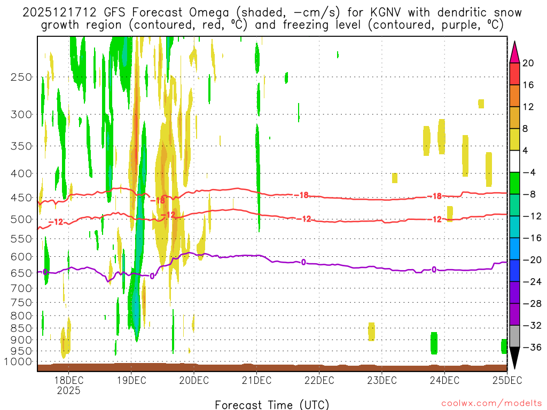Viewport: 547px width, 410px height.
Task: Click the 18DEC time axis label
Action: pyautogui.click(x=68, y=380)
